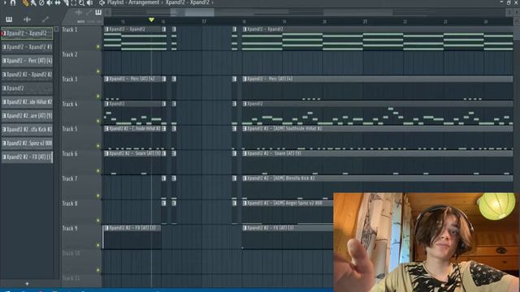The height and width of the screenshot is (292, 520).
Task: Toggle mute for Track 3
Action: [x=97, y=97]
